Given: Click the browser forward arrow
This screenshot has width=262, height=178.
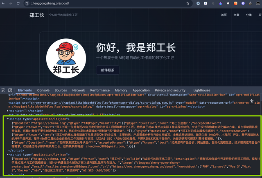Looking at the screenshot, I should (x=11, y=3).
